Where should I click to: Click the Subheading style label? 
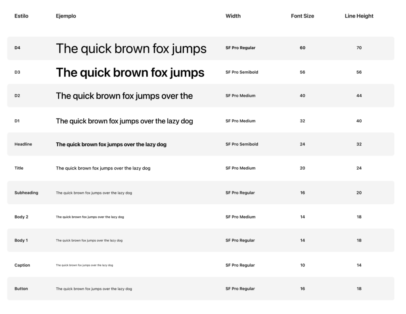point(26,193)
